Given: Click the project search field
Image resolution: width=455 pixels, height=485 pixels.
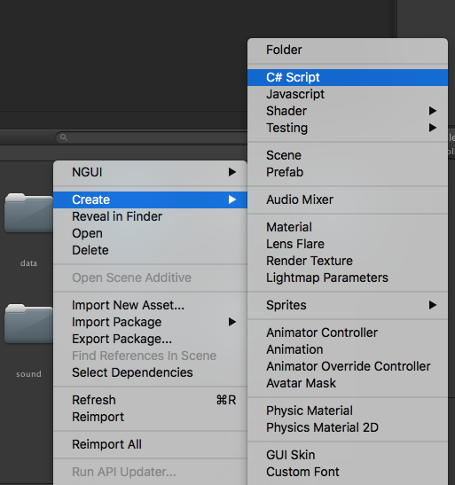Looking at the screenshot, I should pyautogui.click(x=152, y=137).
